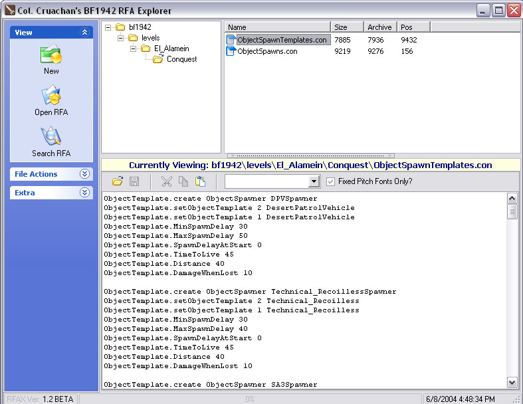Click size value 7885

point(342,40)
